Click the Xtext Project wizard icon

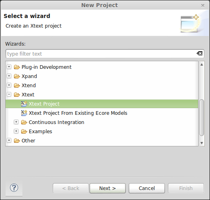tap(24, 104)
